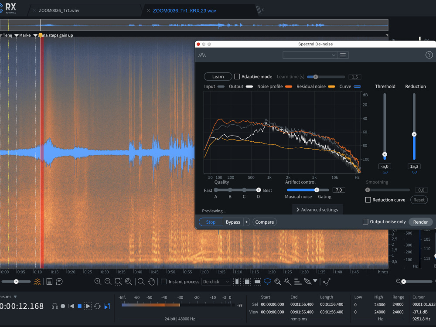The height and width of the screenshot is (327, 436).
Task: Open the preset list menu icon
Action: click(343, 55)
